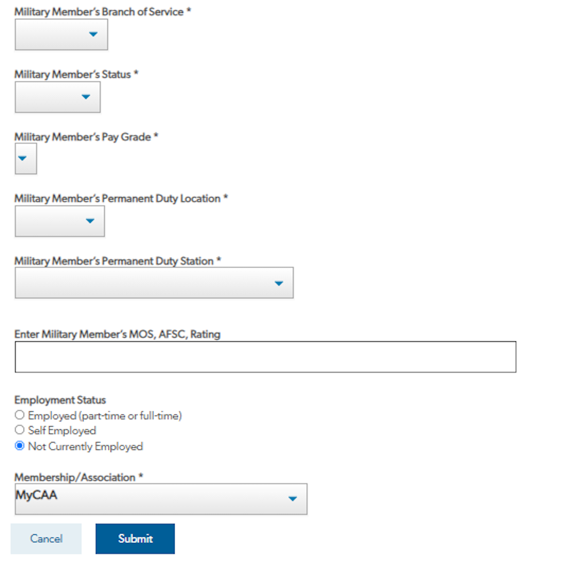The image size is (577, 577).
Task: Click the Submit button
Action: [135, 539]
